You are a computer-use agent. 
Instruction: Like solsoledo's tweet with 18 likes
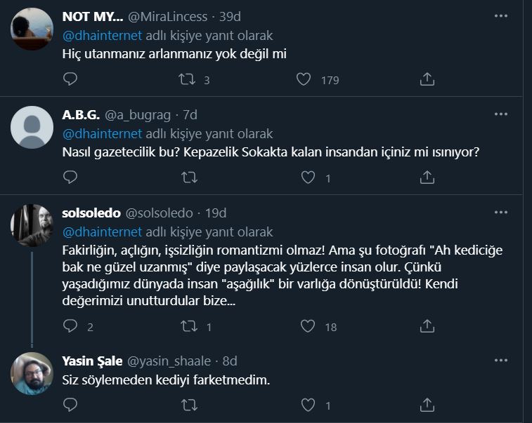click(x=307, y=326)
